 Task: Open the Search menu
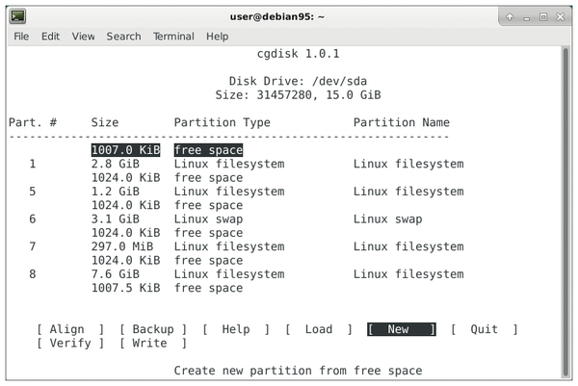123,37
